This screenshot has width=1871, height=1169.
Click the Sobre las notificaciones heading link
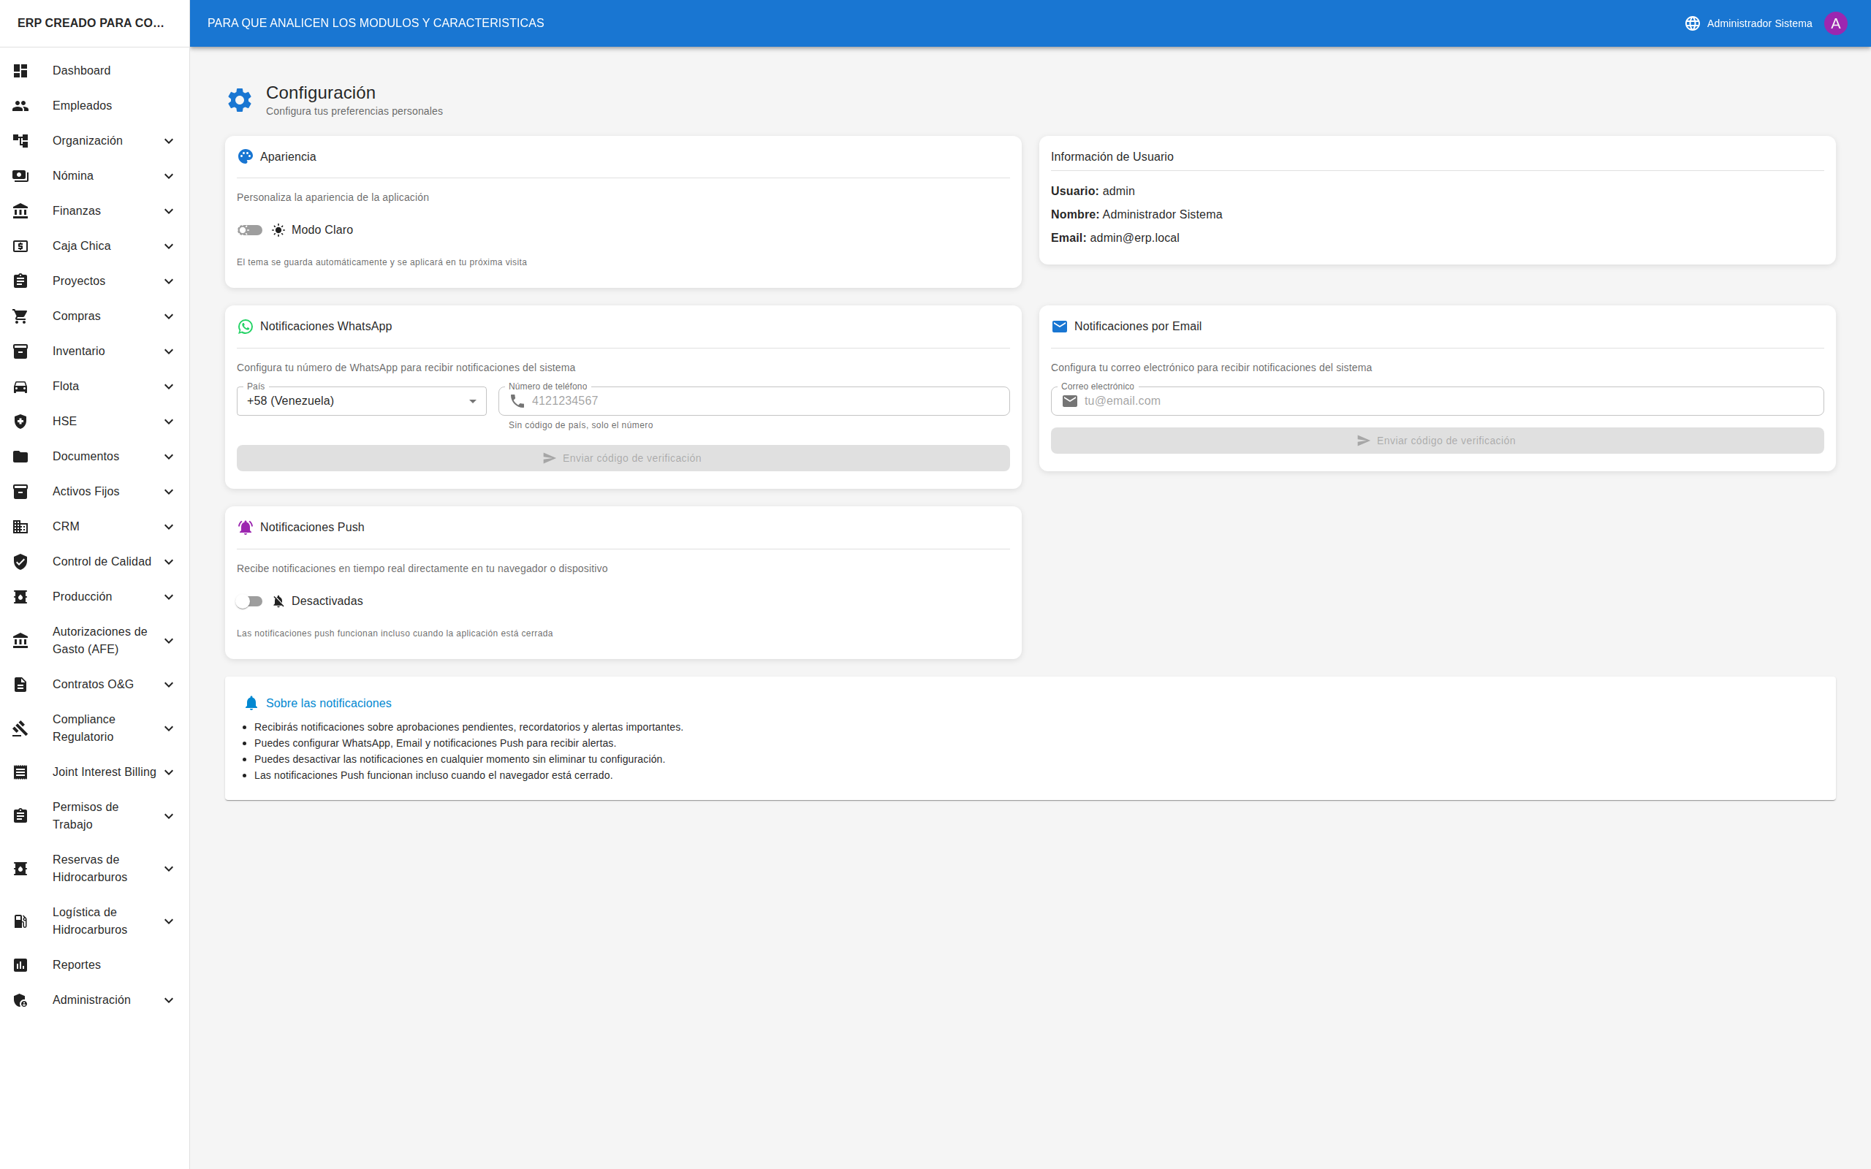329,703
